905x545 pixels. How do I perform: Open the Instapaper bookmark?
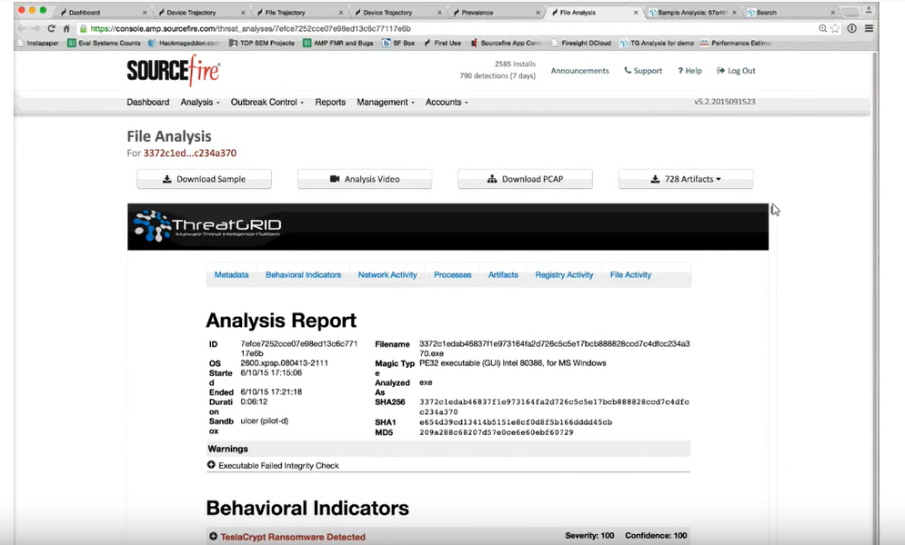click(x=38, y=44)
